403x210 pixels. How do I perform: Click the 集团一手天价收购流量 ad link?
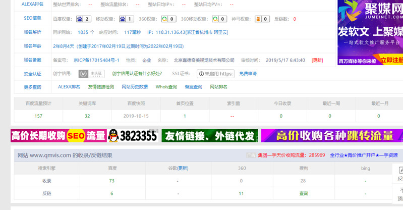[291, 155]
